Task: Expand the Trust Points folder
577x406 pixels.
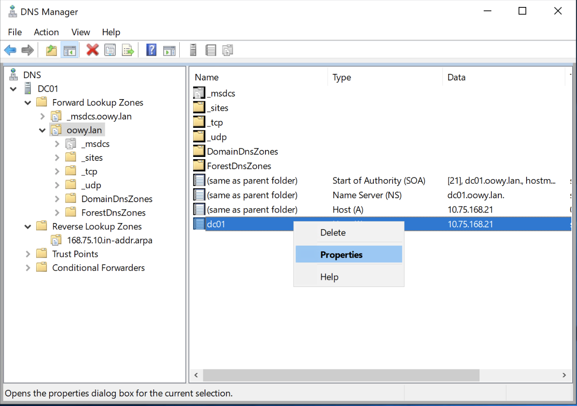Action: coord(28,254)
